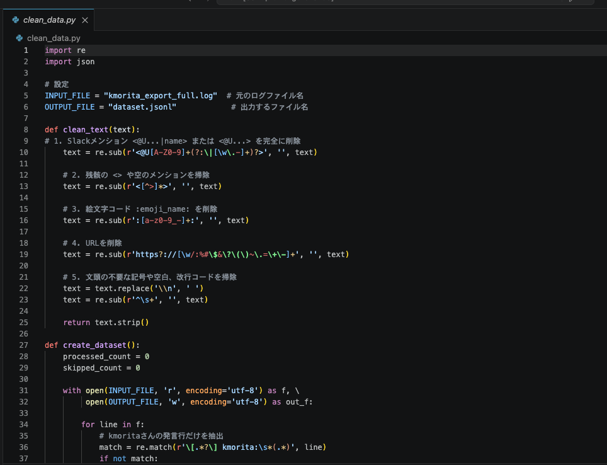Click the 'import json' statement
Viewport: 607px width, 465px height.
(x=70, y=62)
